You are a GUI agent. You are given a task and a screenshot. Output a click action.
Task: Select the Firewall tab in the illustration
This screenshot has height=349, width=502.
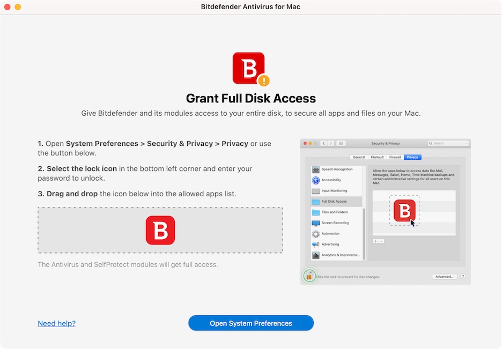point(395,157)
